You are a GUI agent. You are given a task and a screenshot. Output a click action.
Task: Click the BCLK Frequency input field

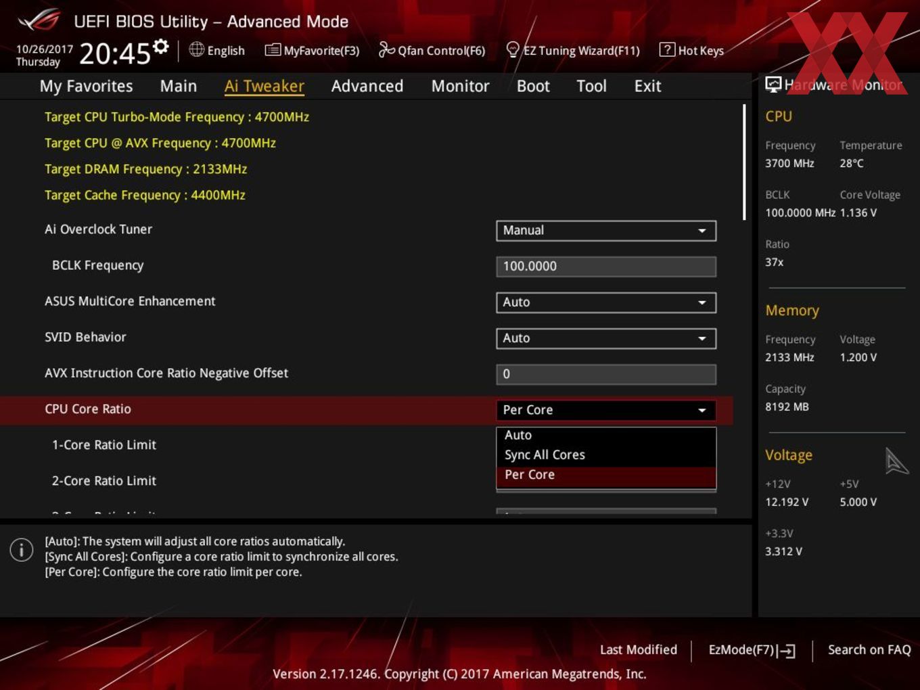pyautogui.click(x=606, y=267)
